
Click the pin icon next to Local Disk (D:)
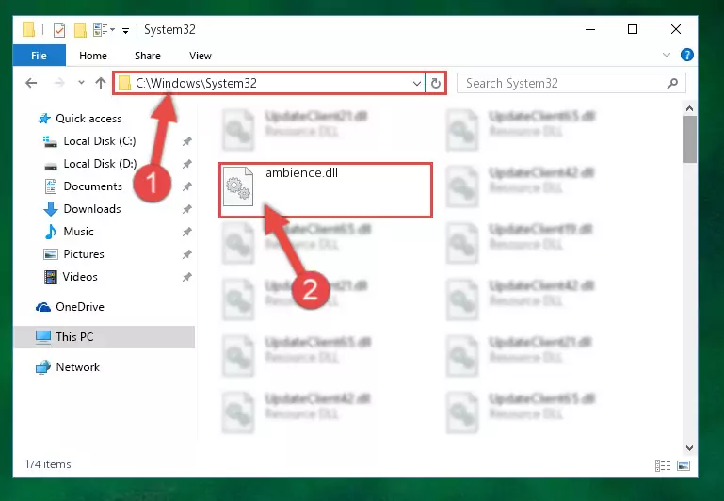click(187, 164)
